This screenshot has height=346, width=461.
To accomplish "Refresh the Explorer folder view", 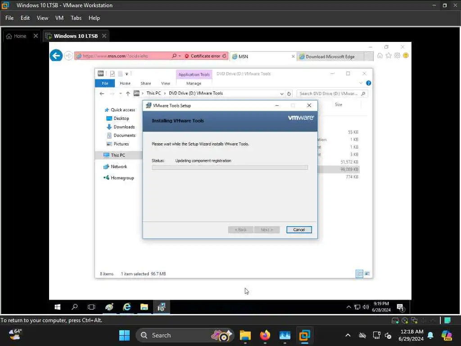I will (x=289, y=94).
